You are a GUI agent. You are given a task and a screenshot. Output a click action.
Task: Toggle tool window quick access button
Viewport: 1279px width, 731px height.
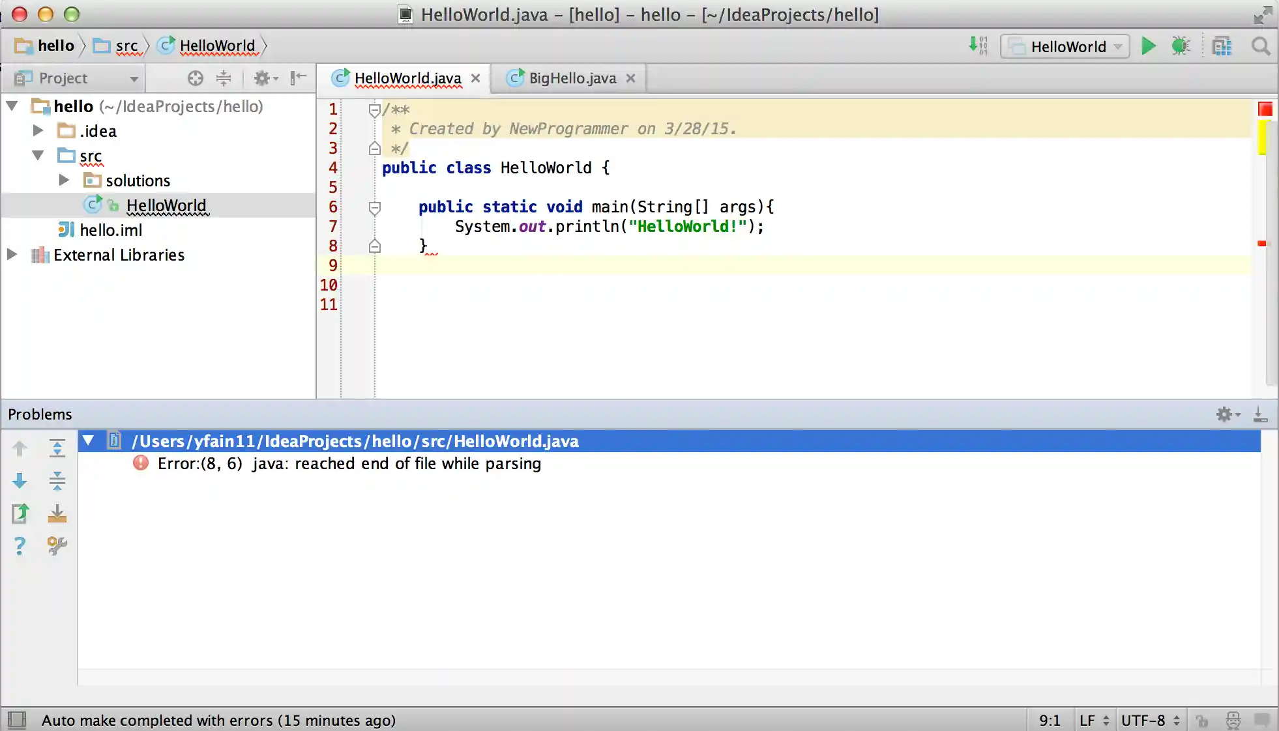tap(17, 720)
